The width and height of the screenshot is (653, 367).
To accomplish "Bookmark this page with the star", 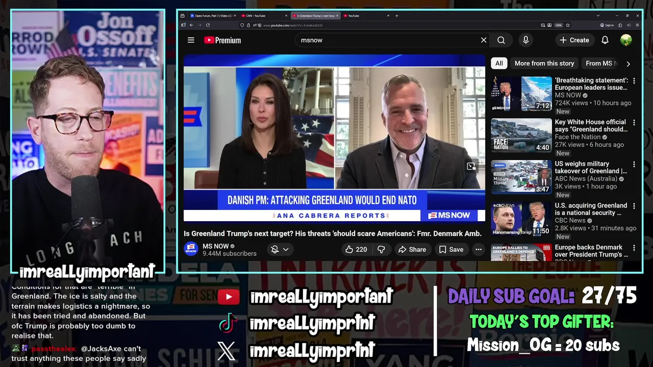I will (x=568, y=25).
